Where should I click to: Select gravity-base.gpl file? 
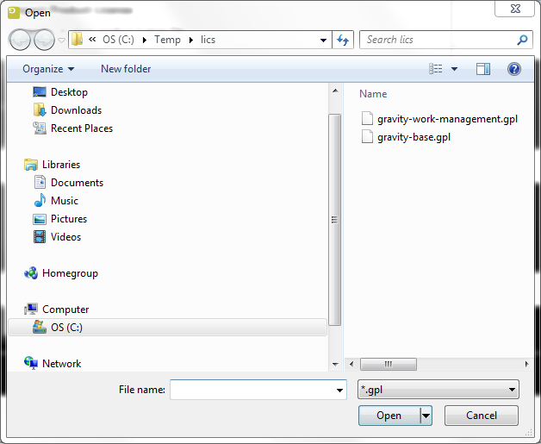click(414, 137)
